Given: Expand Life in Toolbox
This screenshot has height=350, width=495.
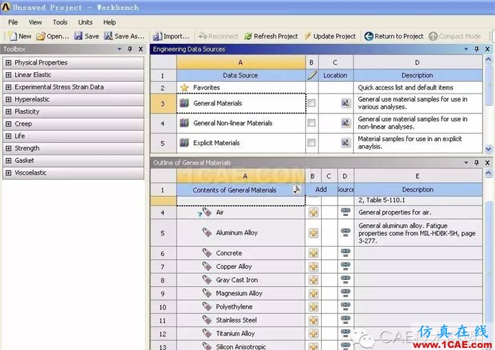Looking at the screenshot, I should pyautogui.click(x=8, y=136).
